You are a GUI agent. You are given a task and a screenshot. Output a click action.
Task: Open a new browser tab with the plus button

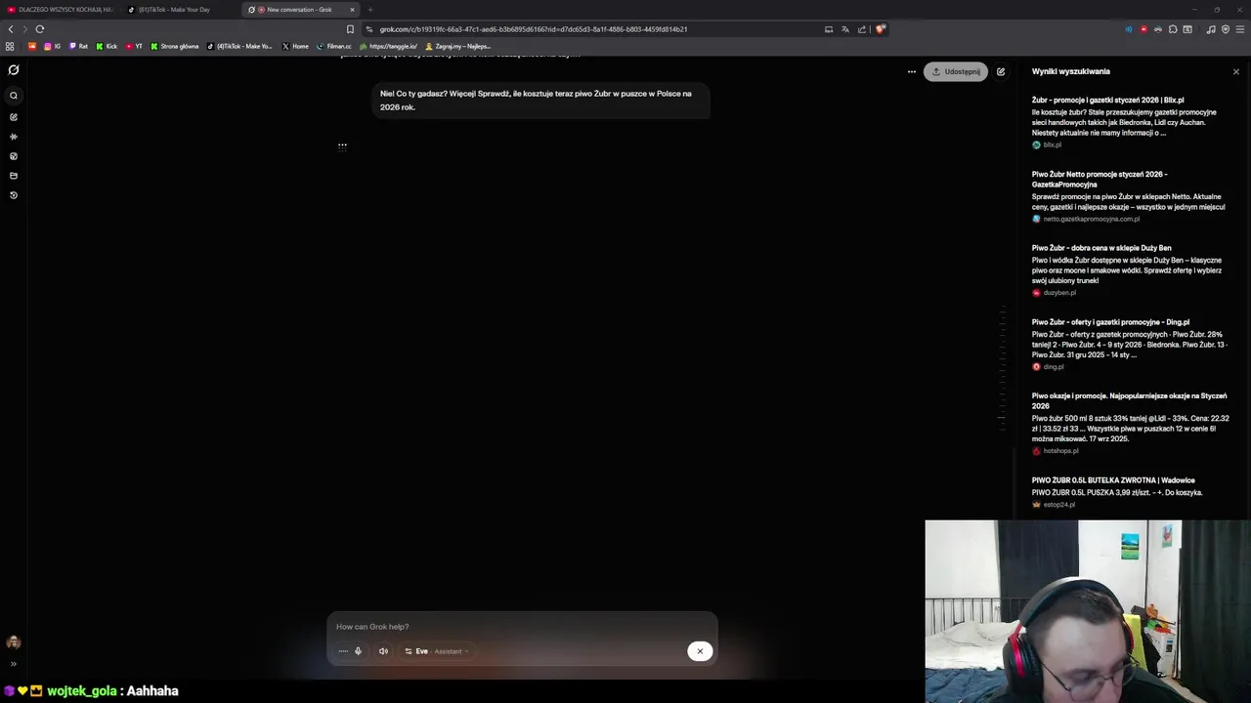370,10
